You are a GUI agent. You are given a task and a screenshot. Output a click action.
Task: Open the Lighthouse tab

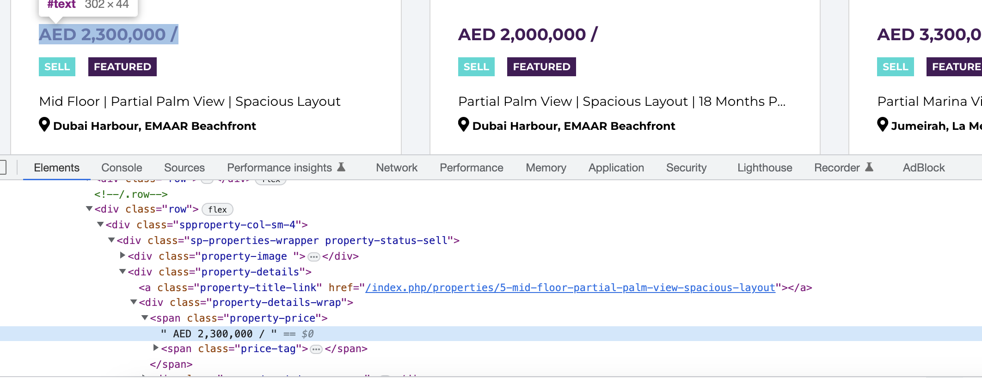(764, 168)
